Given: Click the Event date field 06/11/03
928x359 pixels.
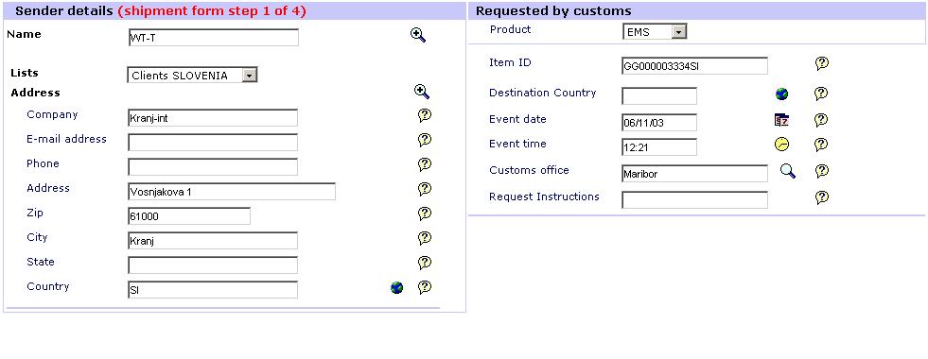Looking at the screenshot, I should pyautogui.click(x=659, y=123).
